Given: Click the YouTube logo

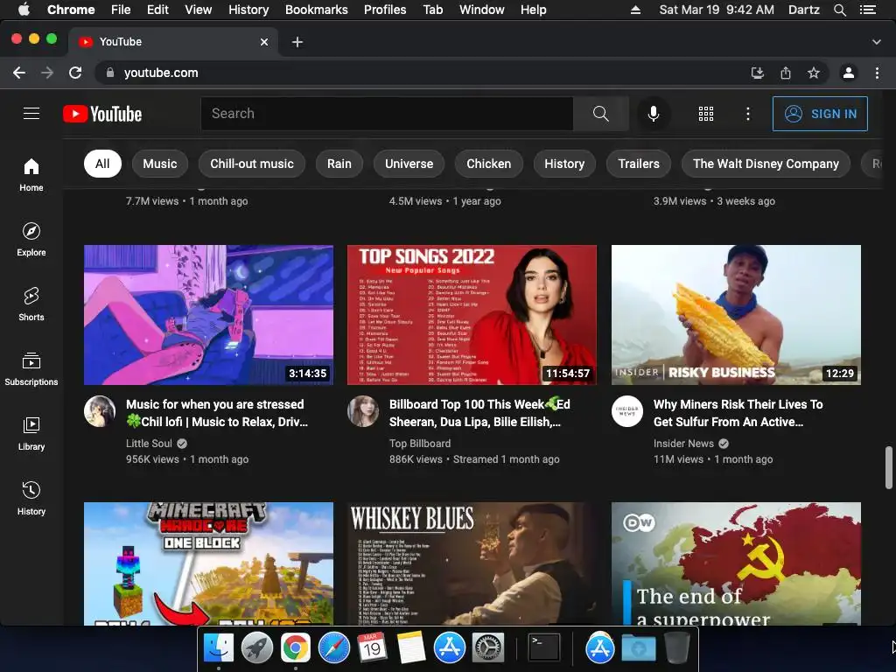Looking at the screenshot, I should click(x=102, y=114).
